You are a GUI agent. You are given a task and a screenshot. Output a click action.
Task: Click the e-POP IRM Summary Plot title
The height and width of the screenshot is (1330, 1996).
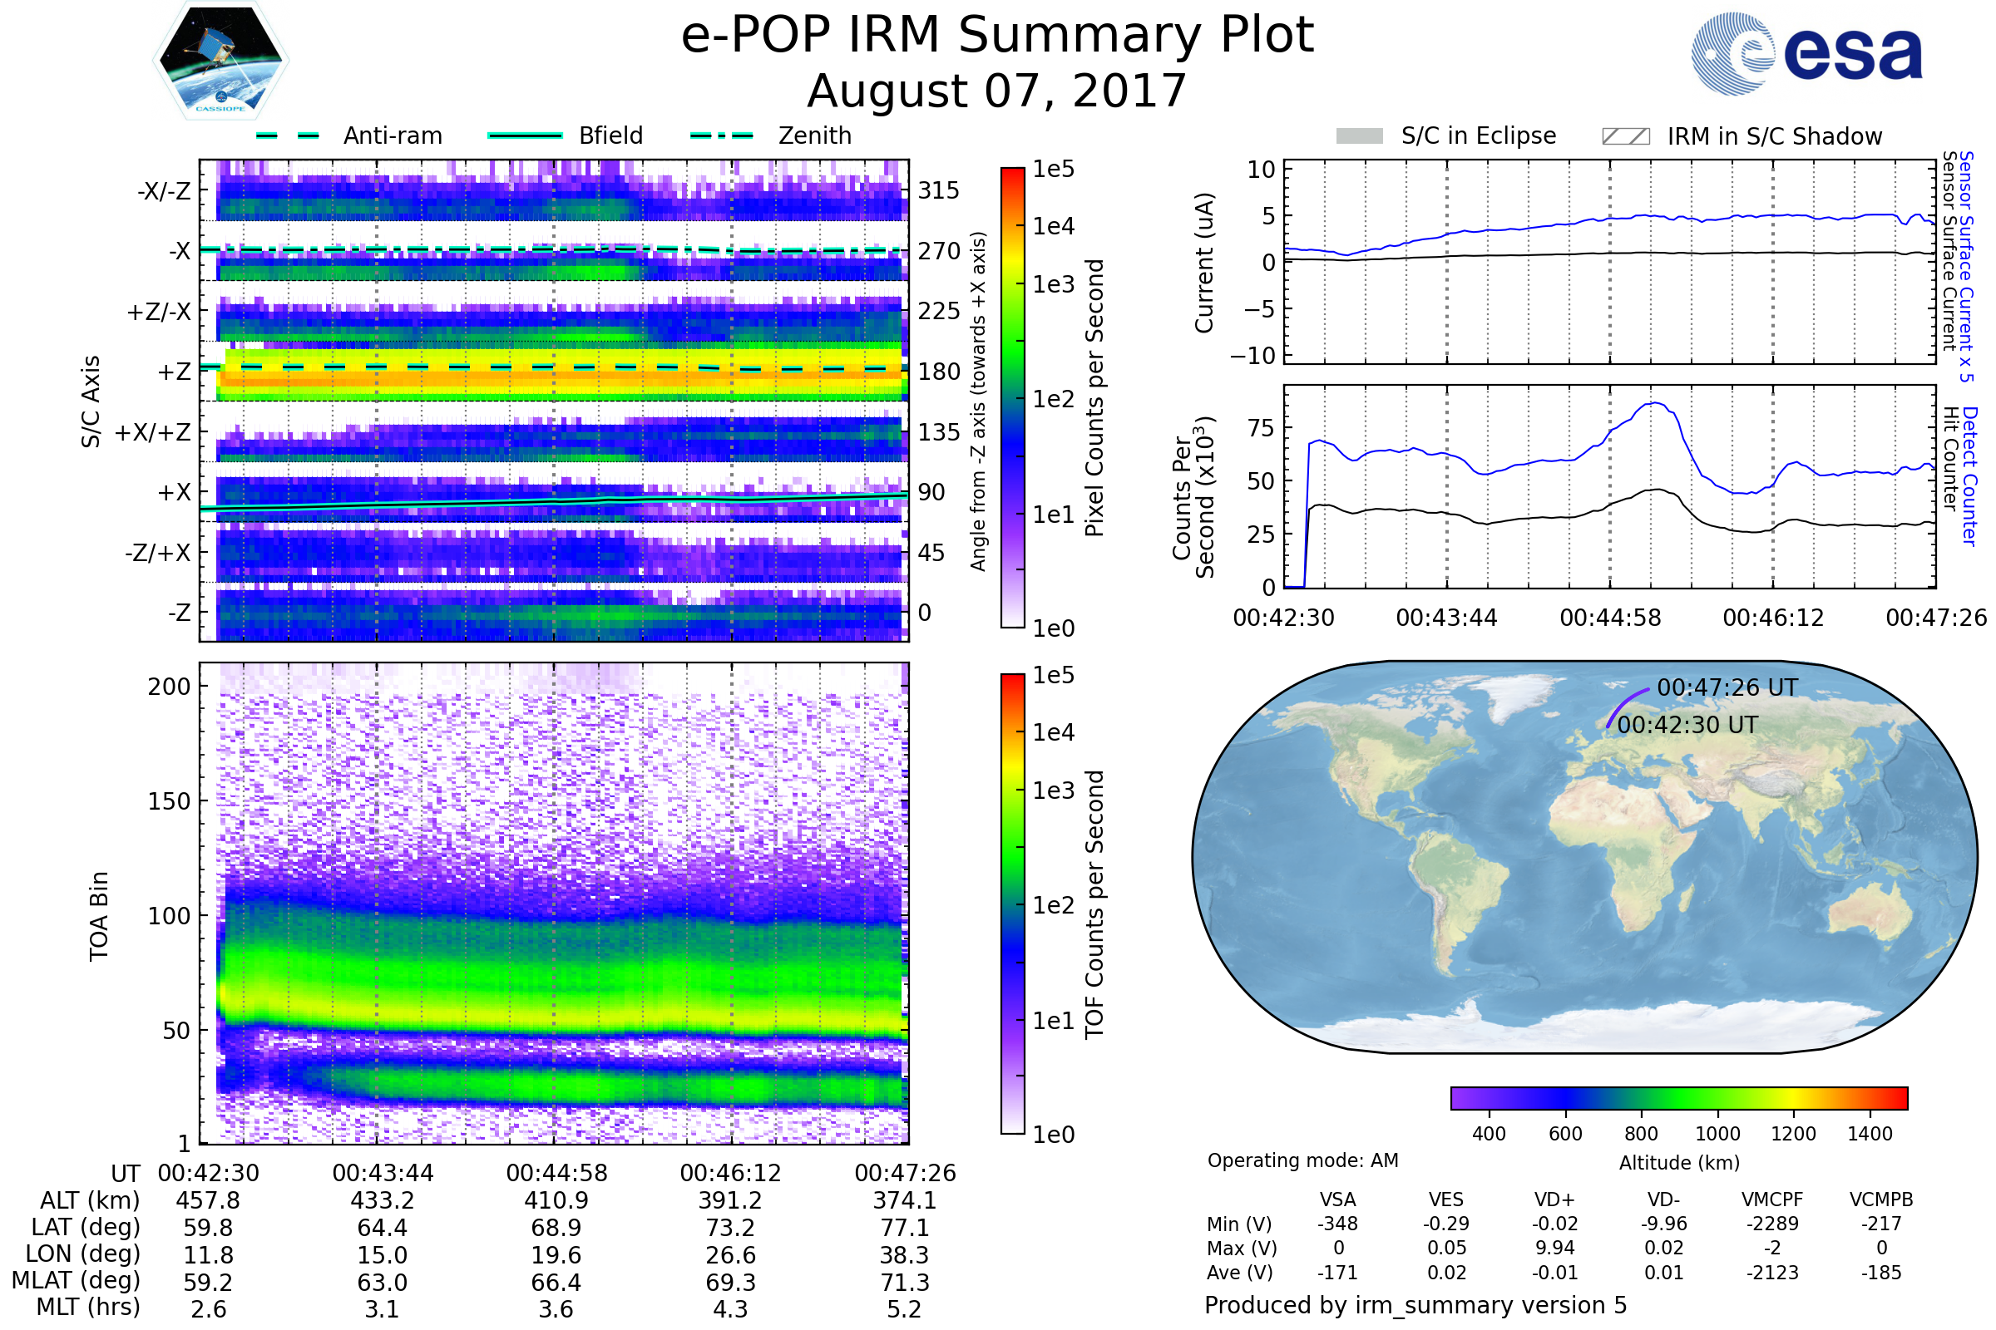click(997, 36)
